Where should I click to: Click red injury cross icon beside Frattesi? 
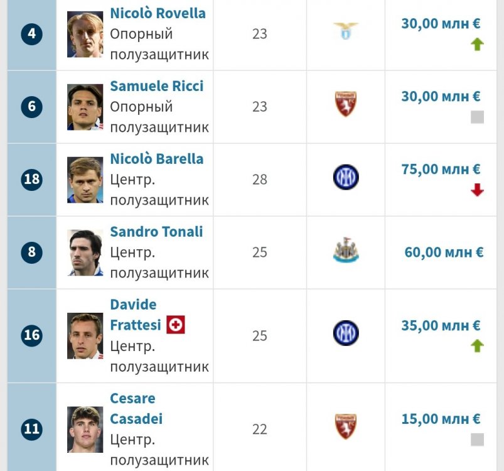(x=176, y=325)
